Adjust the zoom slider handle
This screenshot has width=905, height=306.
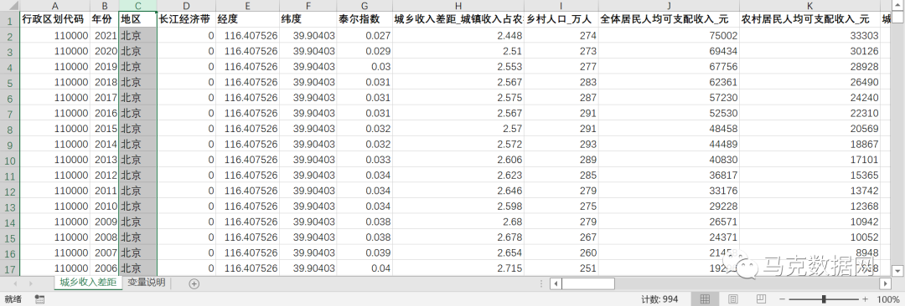pos(824,299)
